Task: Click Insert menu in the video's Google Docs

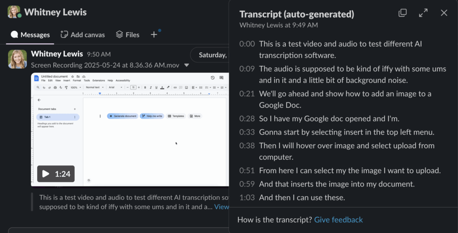Action: tap(67, 80)
